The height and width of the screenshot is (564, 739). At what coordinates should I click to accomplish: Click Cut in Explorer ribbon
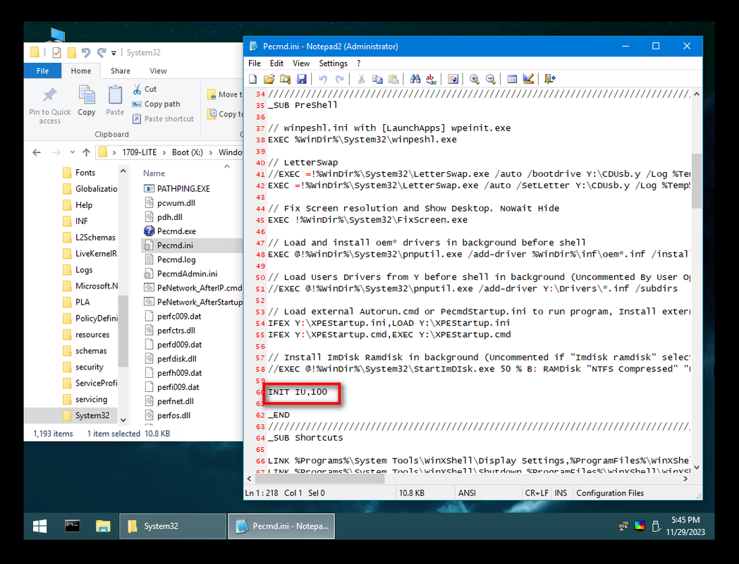(x=145, y=89)
